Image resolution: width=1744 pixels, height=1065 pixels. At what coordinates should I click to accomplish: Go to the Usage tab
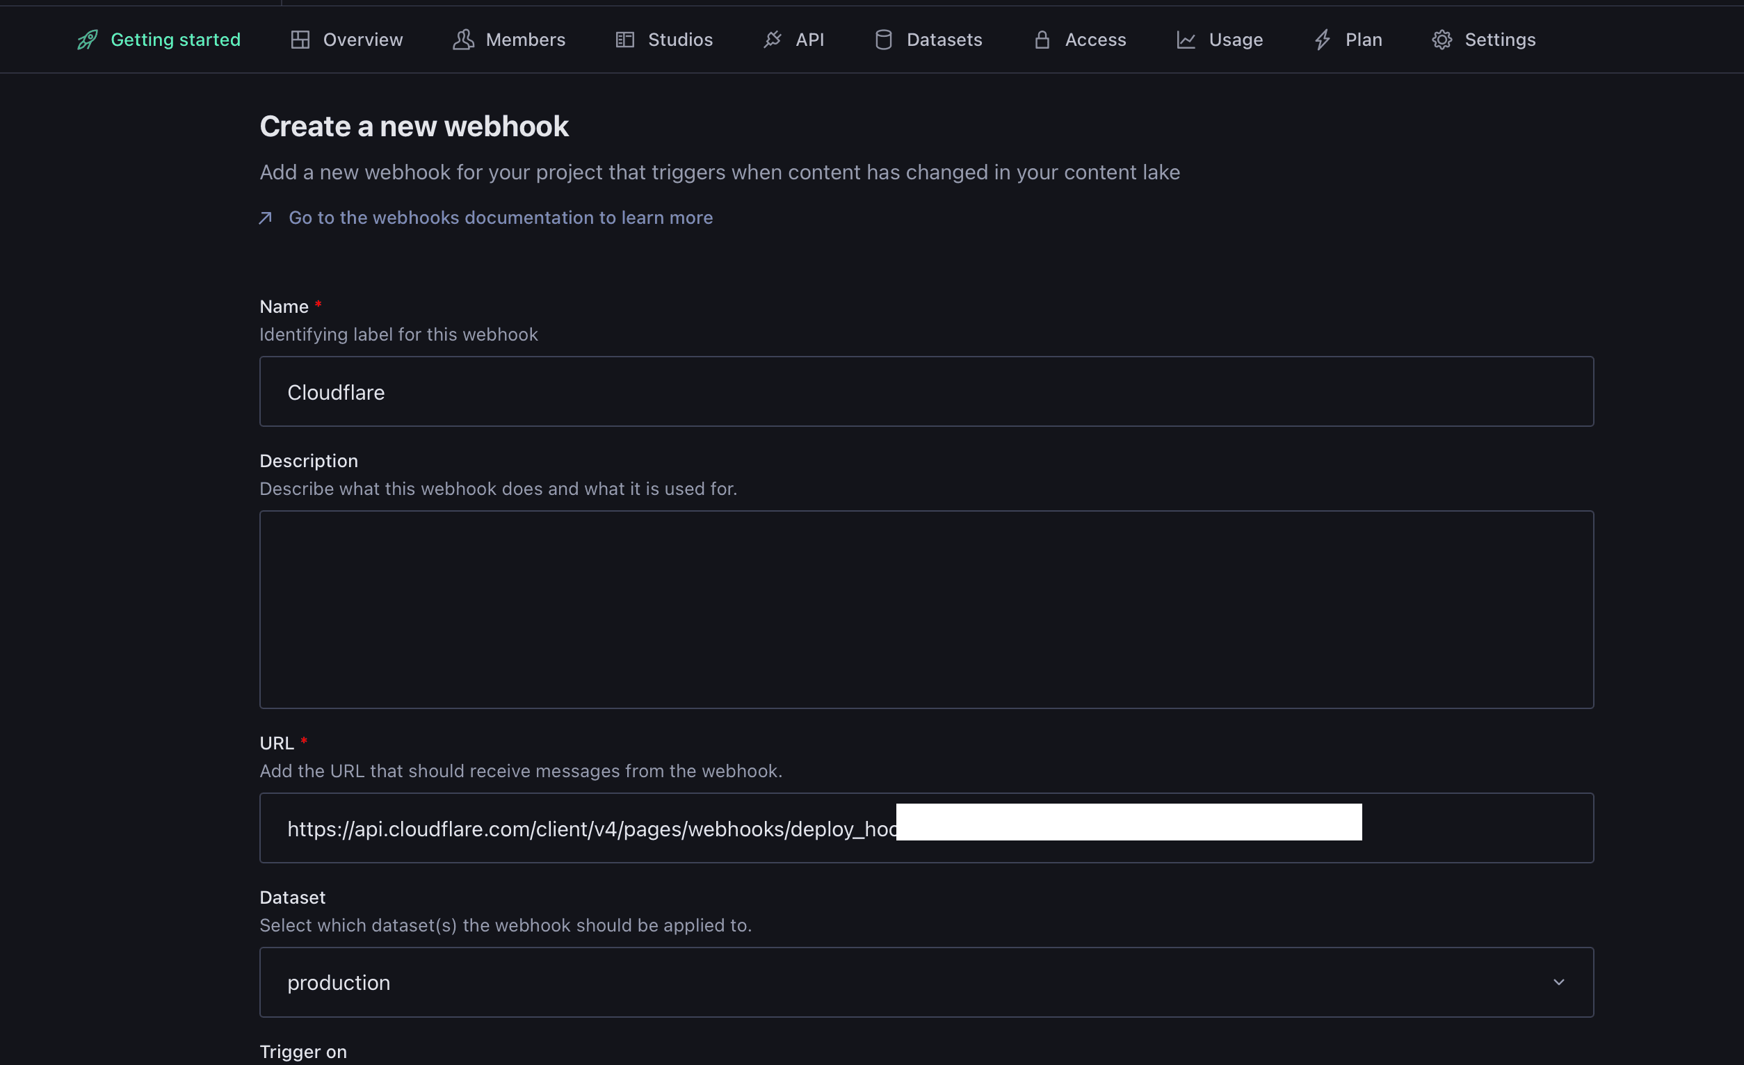(x=1235, y=40)
